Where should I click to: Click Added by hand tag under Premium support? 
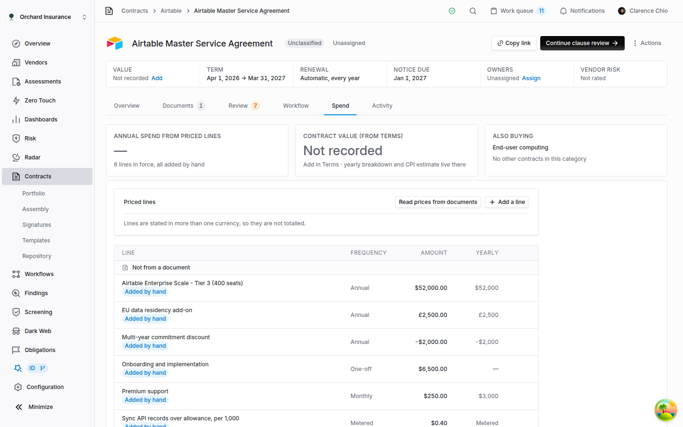coord(145,400)
